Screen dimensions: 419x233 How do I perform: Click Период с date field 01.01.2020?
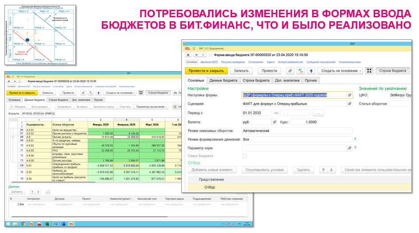[257, 113]
